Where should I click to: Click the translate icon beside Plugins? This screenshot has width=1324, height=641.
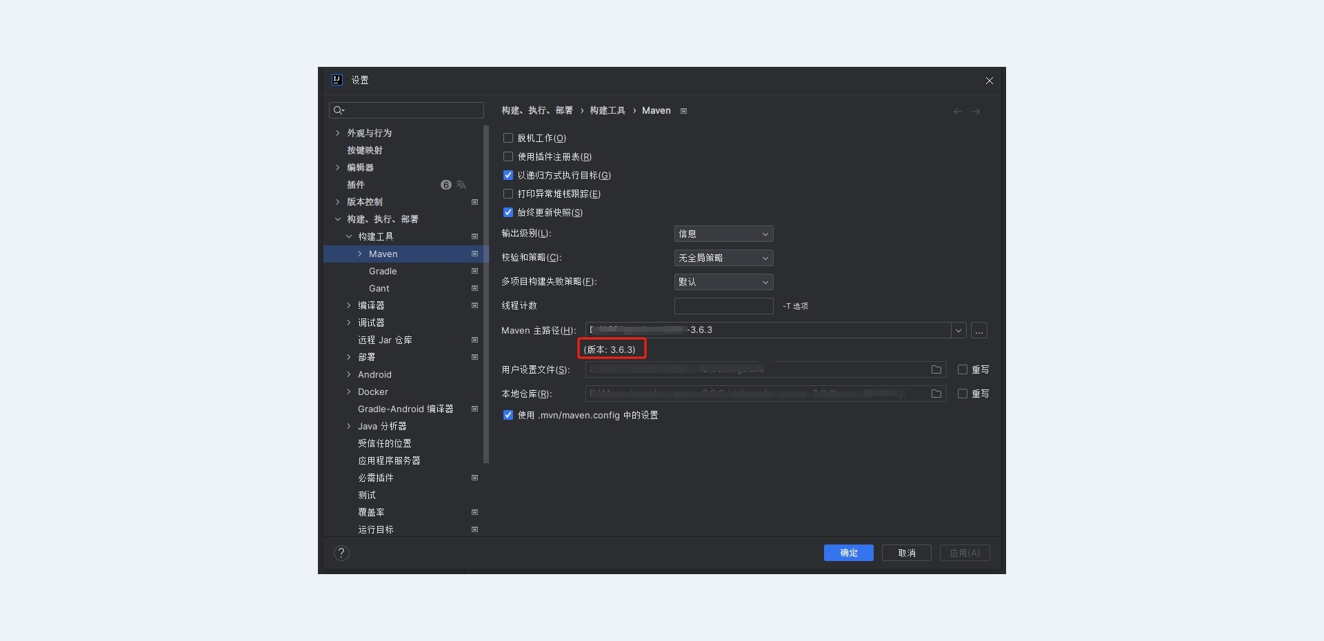(461, 185)
